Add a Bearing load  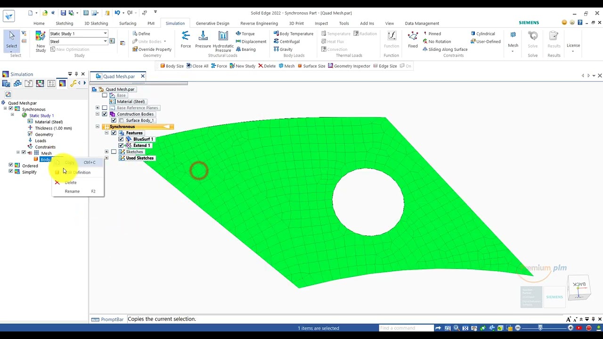[x=245, y=49]
